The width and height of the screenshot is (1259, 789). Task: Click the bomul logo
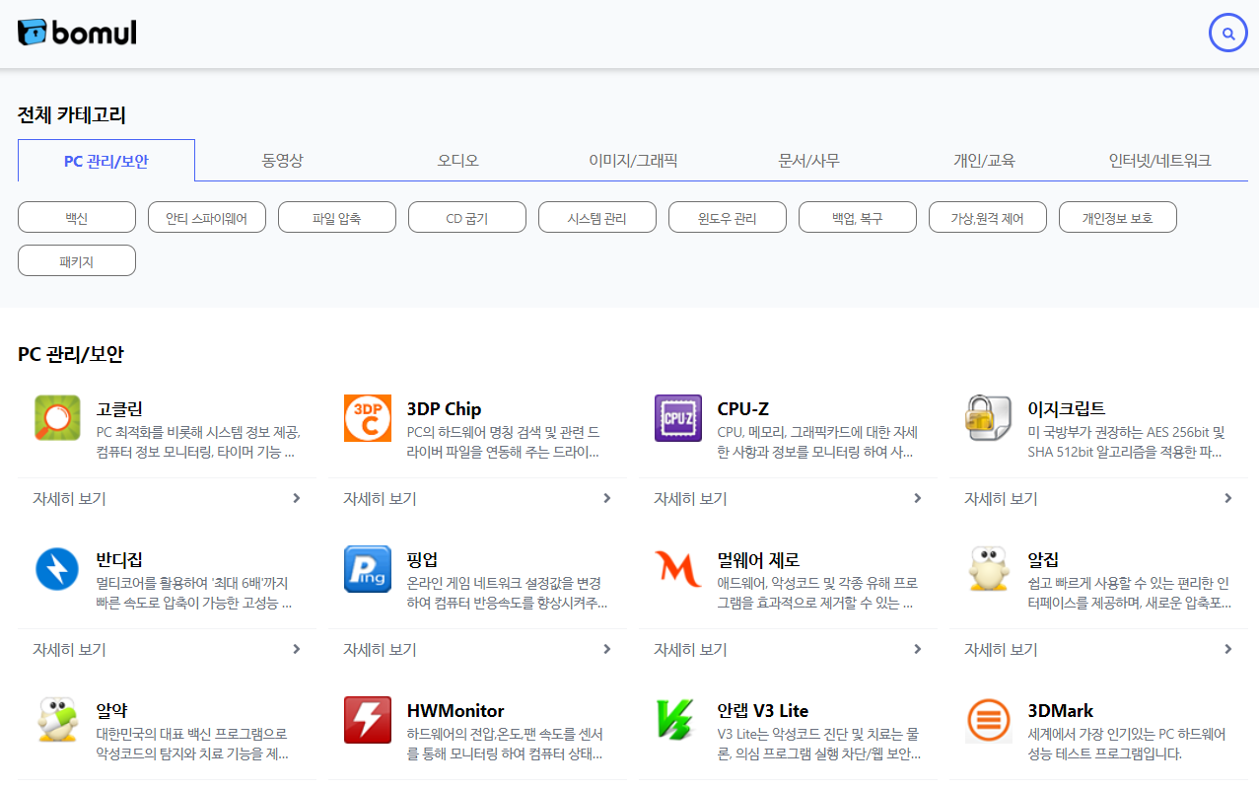click(x=77, y=33)
